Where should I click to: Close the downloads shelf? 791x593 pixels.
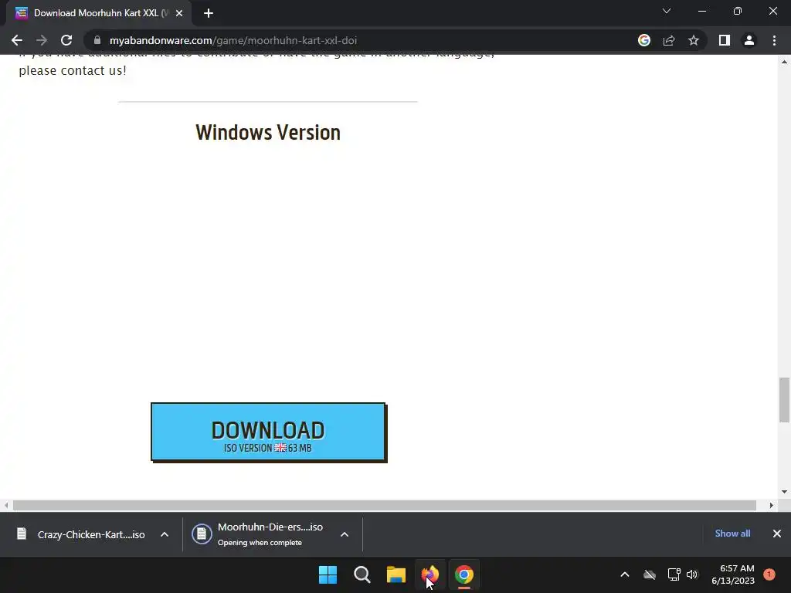pyautogui.click(x=777, y=534)
